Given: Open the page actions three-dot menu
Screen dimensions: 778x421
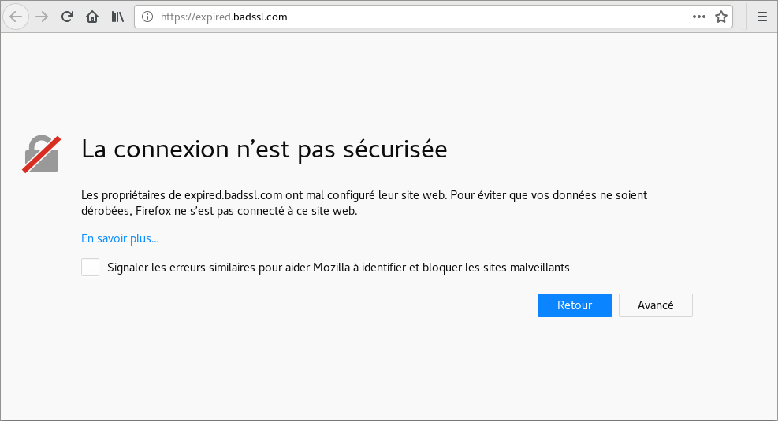Looking at the screenshot, I should click(x=699, y=17).
